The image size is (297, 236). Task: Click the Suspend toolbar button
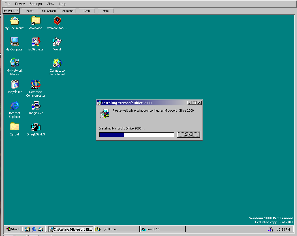click(x=68, y=11)
